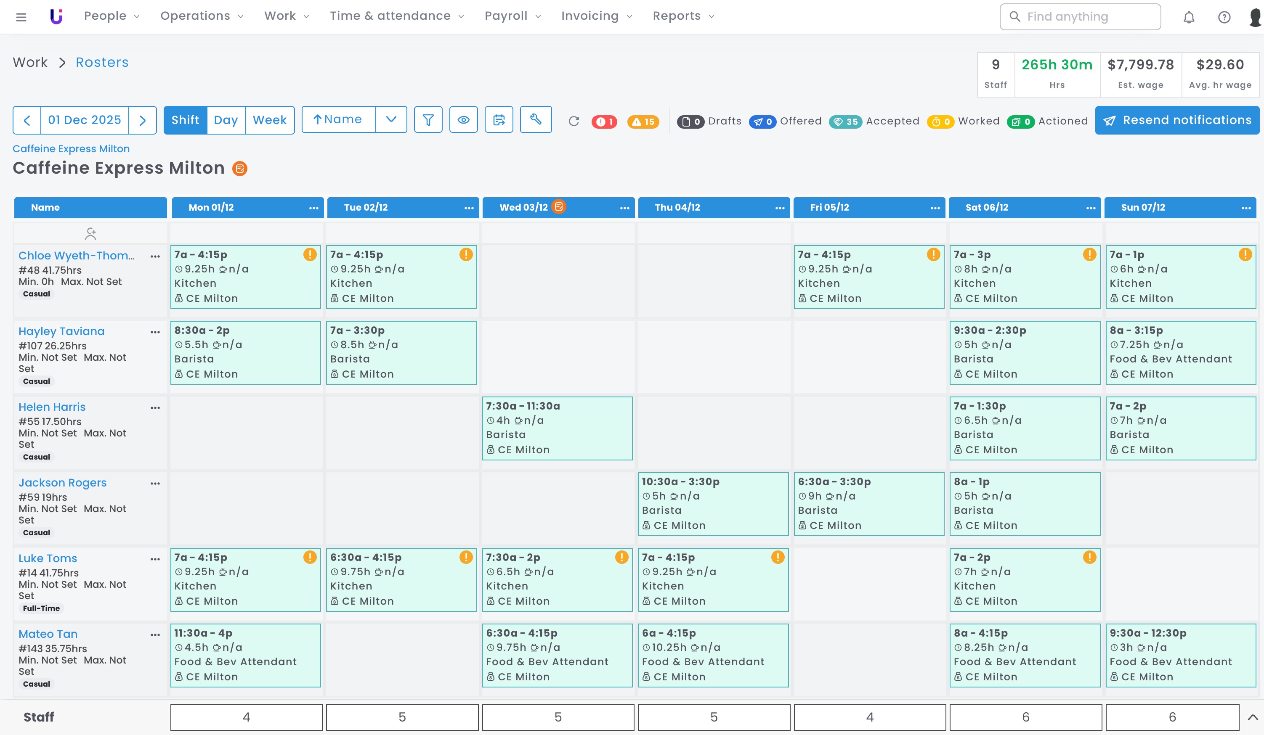
Task: Click the wrench tools icon
Action: click(536, 120)
